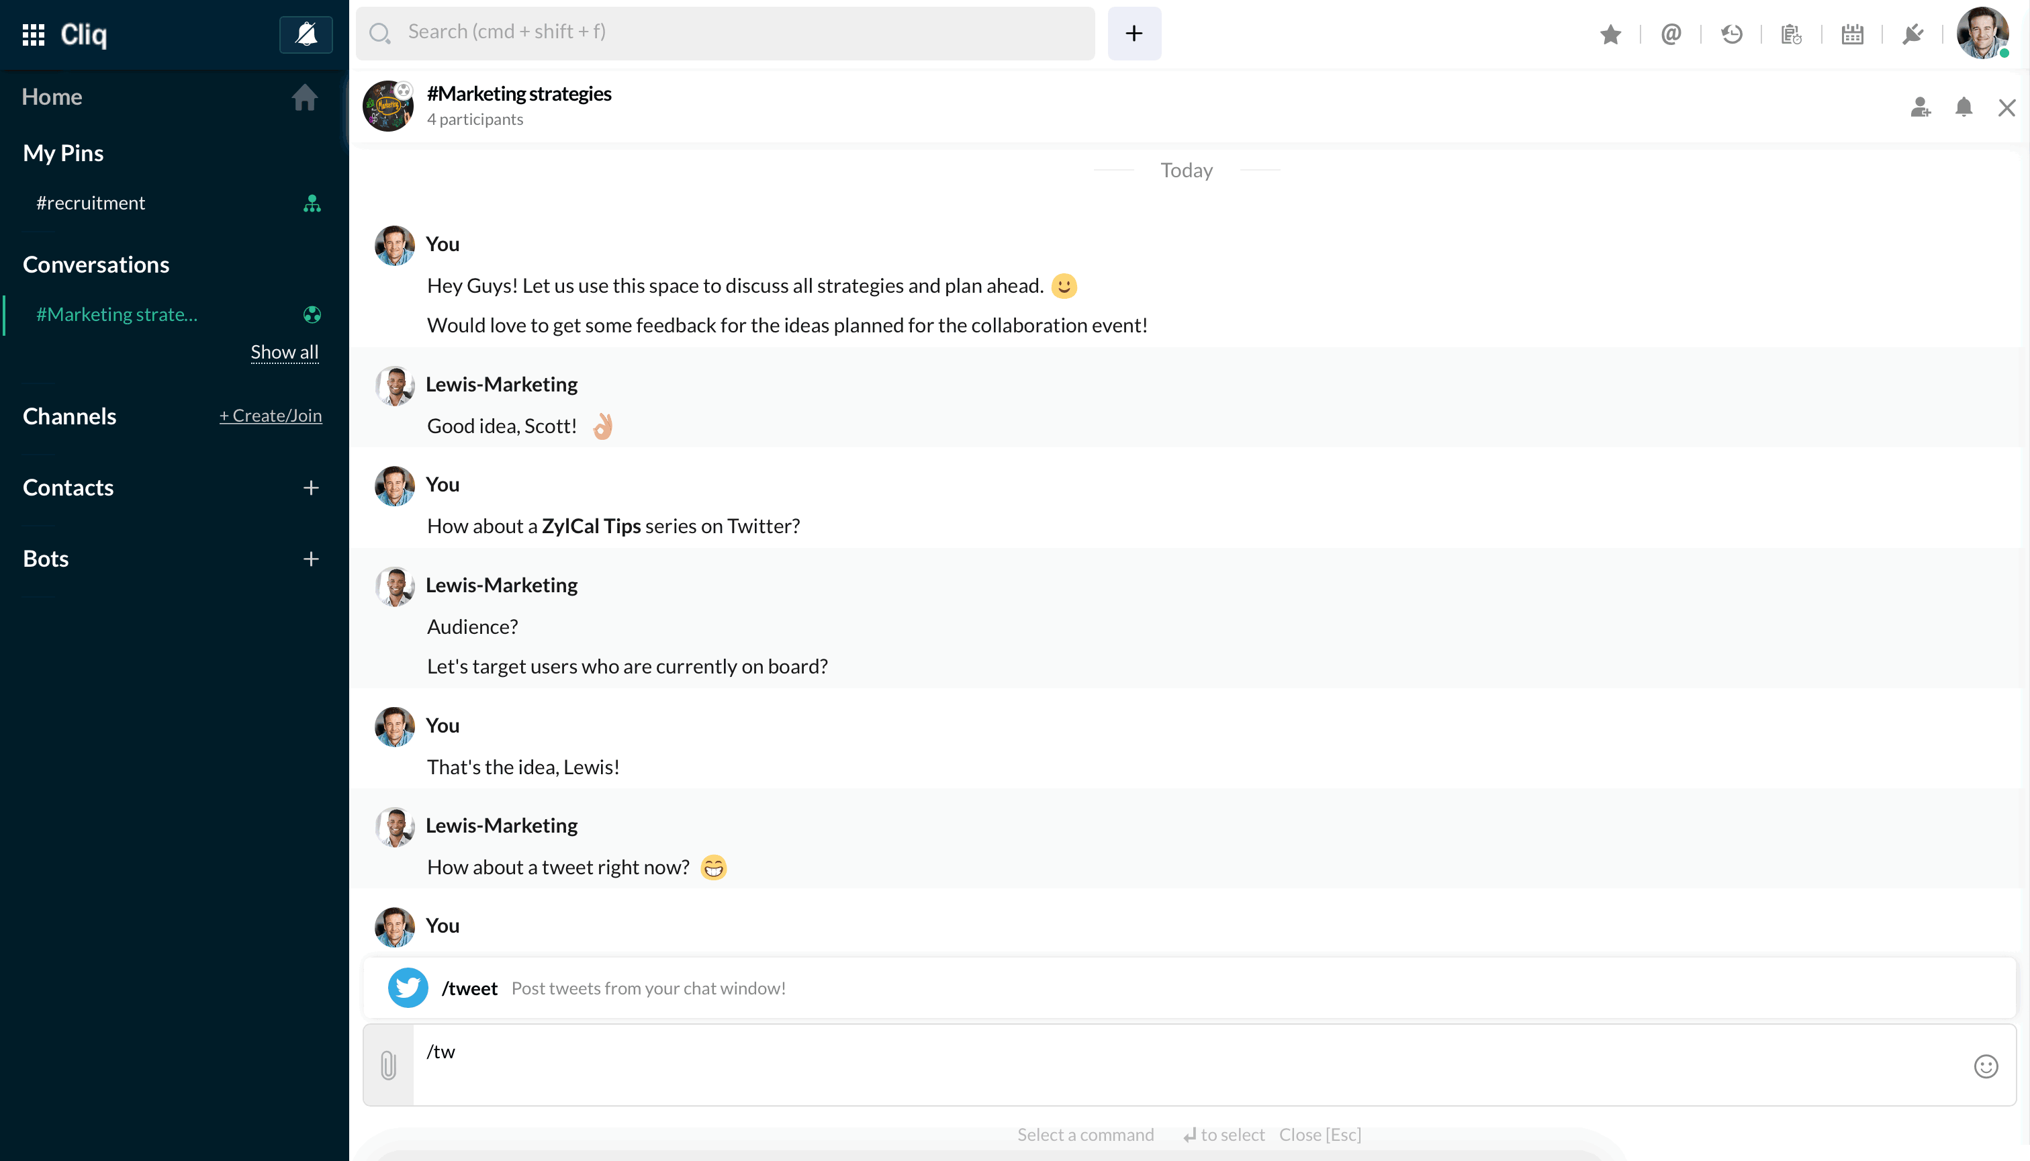This screenshot has width=2030, height=1161.
Task: Expand Contacts with the plus control
Action: coord(311,487)
